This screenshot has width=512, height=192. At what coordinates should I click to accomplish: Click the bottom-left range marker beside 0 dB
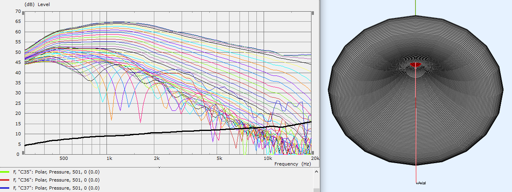[x=23, y=153]
